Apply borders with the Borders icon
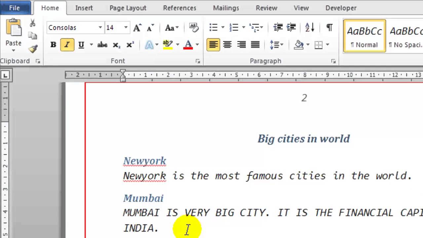Screen dimensions: 423x238 (319, 45)
